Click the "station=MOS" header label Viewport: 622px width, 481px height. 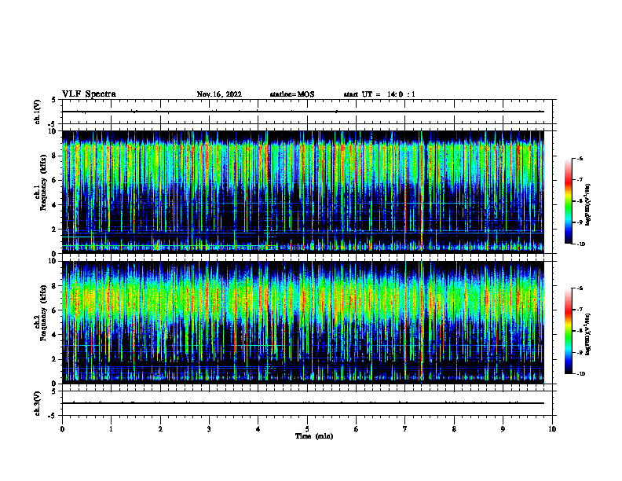click(292, 94)
